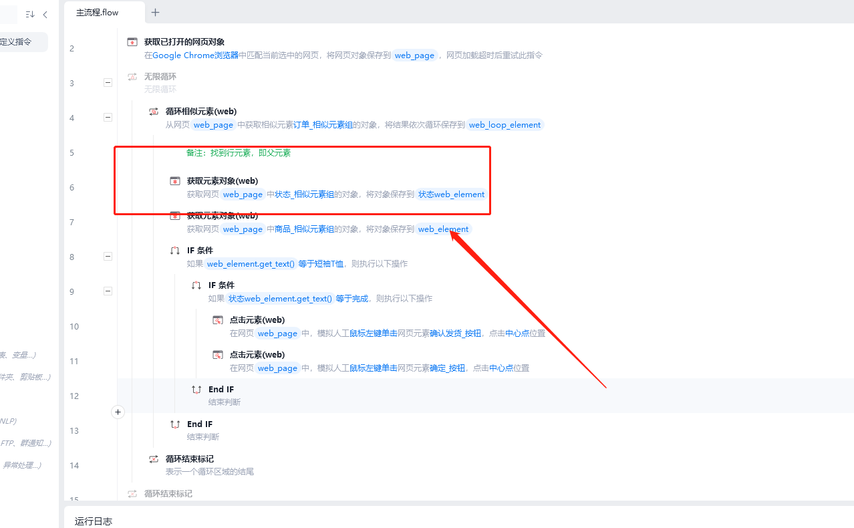Viewport: 854px width, 528px height.
Task: Click the 循环结束标记 icon on line 15
Action: click(132, 494)
